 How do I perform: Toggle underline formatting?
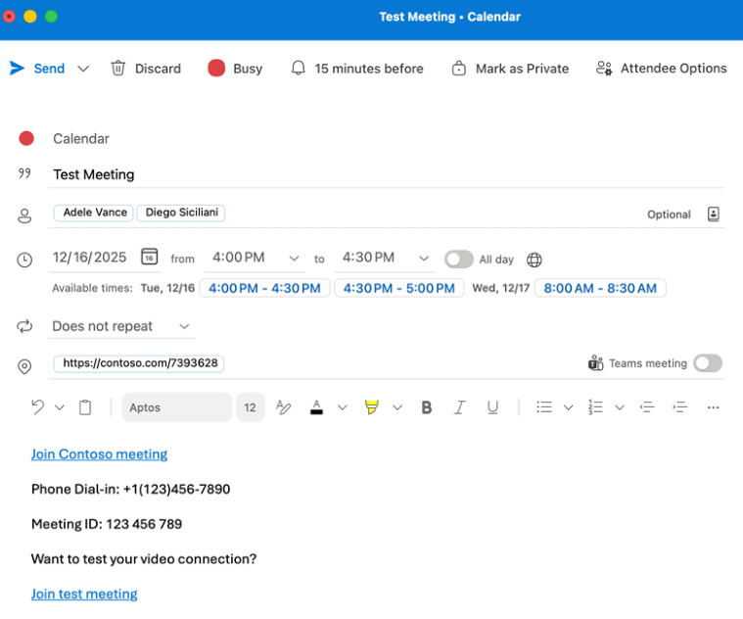click(492, 407)
